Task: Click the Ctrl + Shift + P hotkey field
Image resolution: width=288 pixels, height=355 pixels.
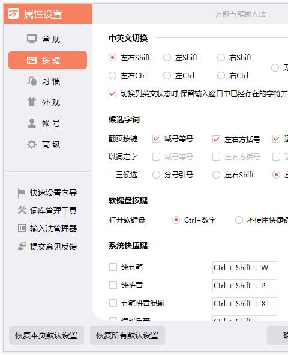Action: (x=245, y=285)
